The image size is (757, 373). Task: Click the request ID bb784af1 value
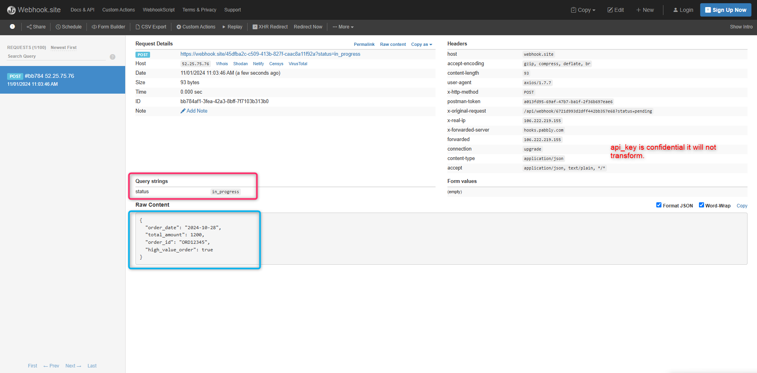tap(225, 102)
